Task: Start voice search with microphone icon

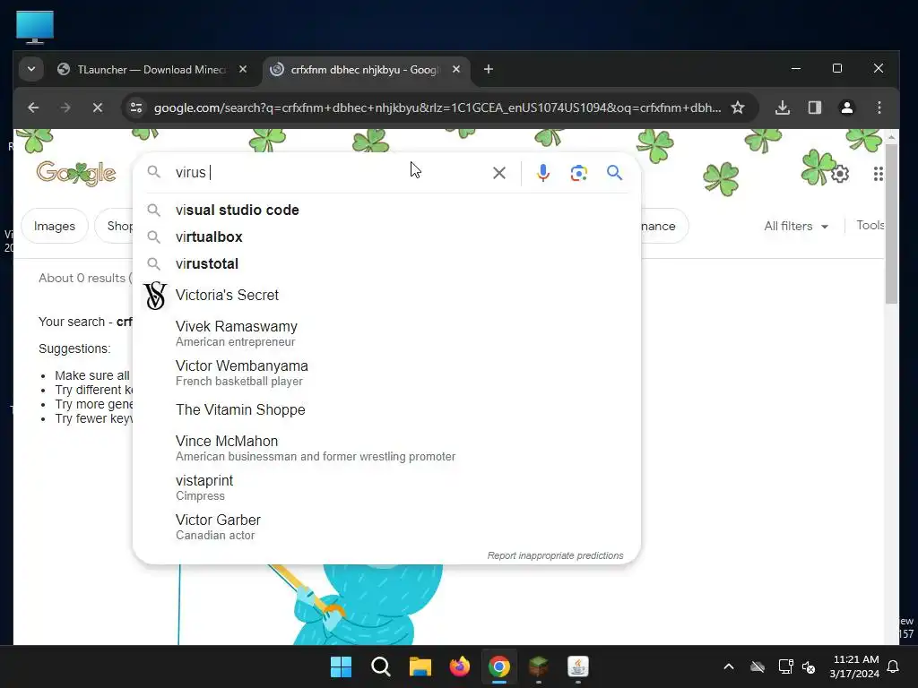Action: (x=542, y=173)
